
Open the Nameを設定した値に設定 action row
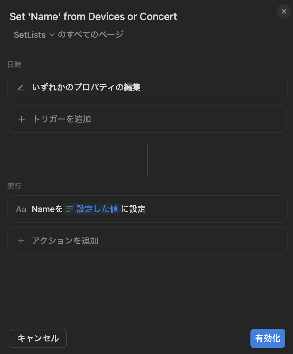(x=147, y=209)
